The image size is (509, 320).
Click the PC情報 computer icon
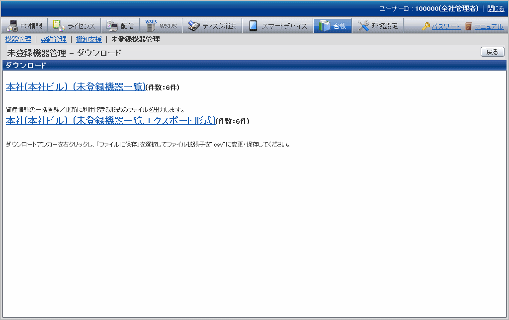click(12, 26)
